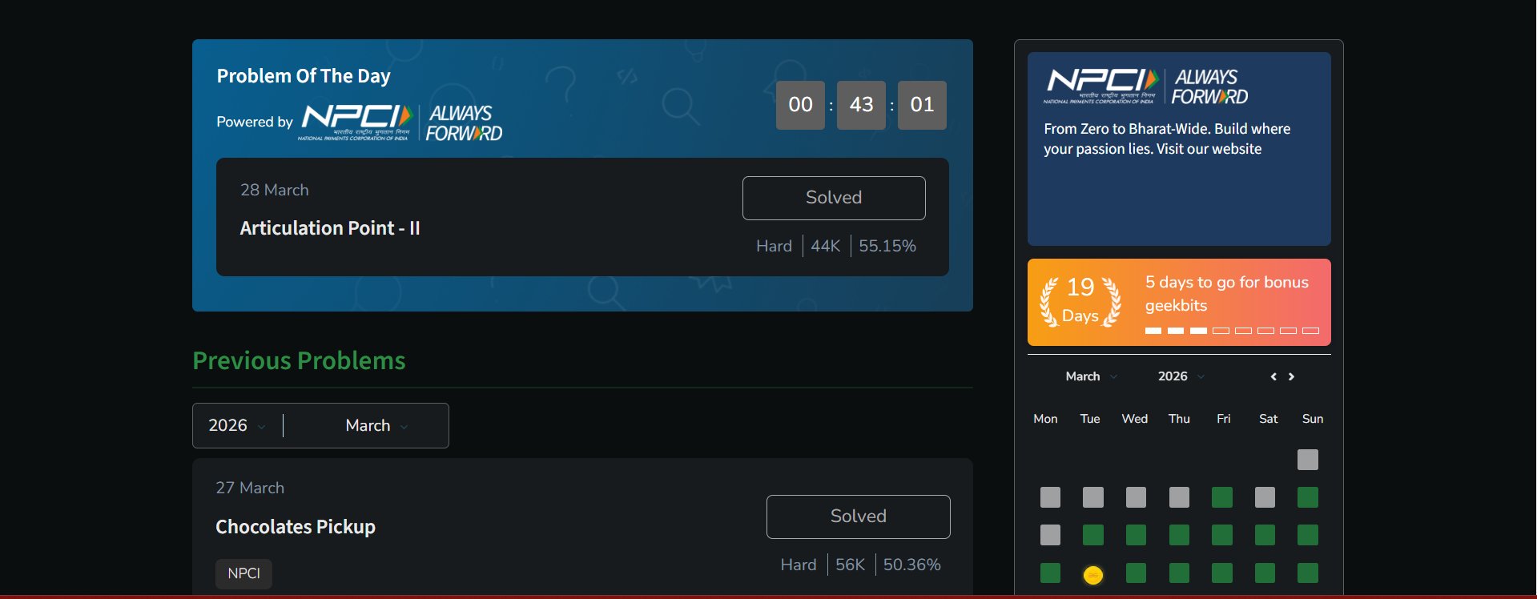
Task: Click the '55.15%' accuracy value
Action: 887,246
